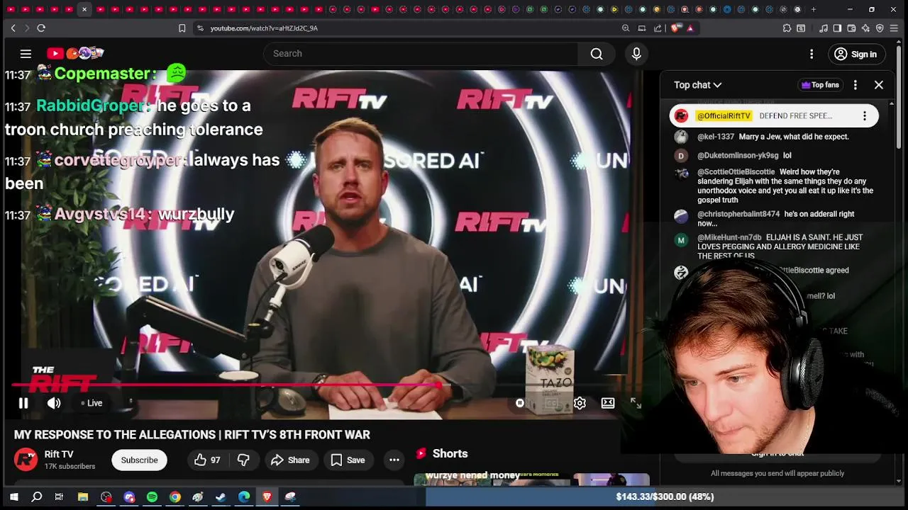Click the video title text
908x510 pixels.
click(192, 435)
